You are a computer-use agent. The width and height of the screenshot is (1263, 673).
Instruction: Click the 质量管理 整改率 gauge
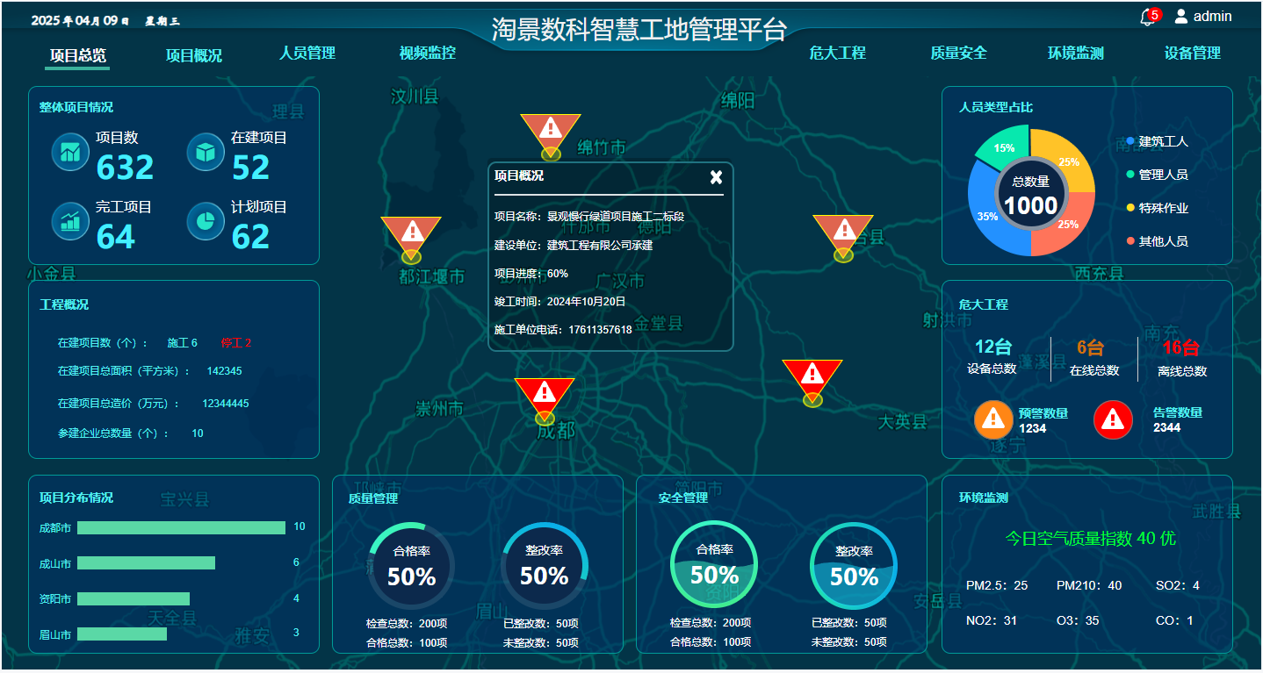coord(545,566)
